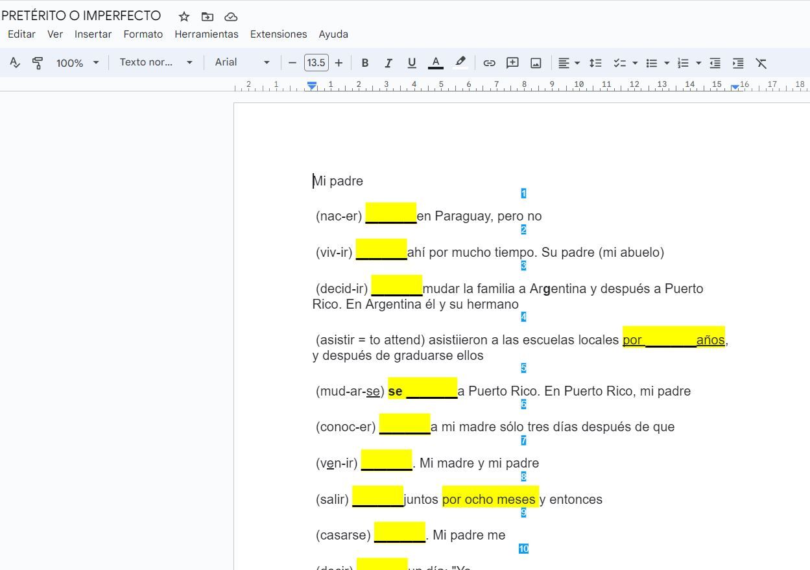The width and height of the screenshot is (810, 570).
Task: Expand the Texto normal style dropdown
Action: click(x=156, y=63)
